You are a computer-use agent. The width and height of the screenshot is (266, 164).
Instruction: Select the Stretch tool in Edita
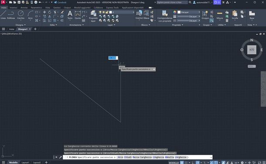(44, 20)
